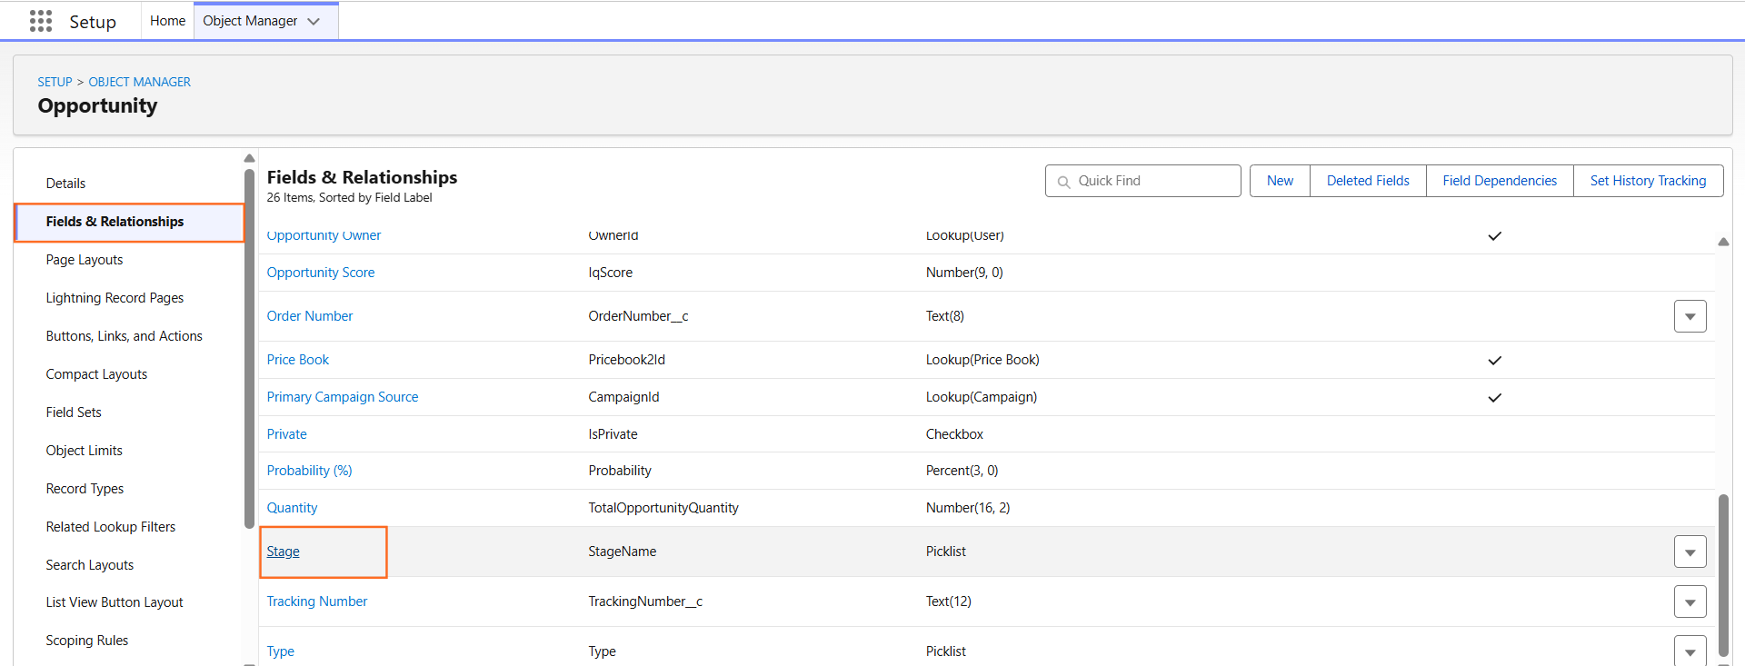Click the sidebar scroll up arrow
This screenshot has height=666, width=1745.
[x=249, y=159]
